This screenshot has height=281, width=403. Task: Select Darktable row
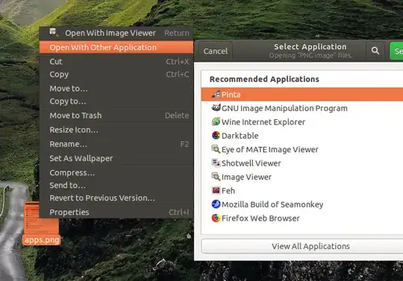click(302, 136)
